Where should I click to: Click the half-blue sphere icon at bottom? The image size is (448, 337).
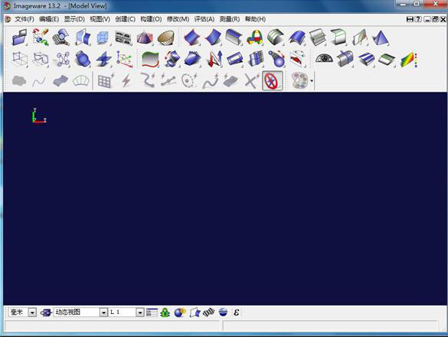click(x=223, y=313)
